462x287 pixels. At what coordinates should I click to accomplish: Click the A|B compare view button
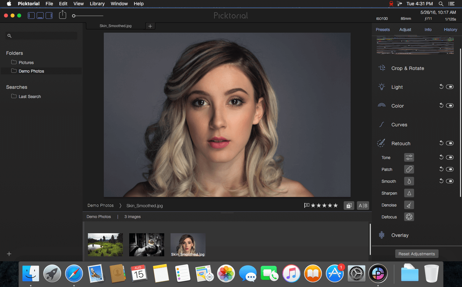point(363,206)
